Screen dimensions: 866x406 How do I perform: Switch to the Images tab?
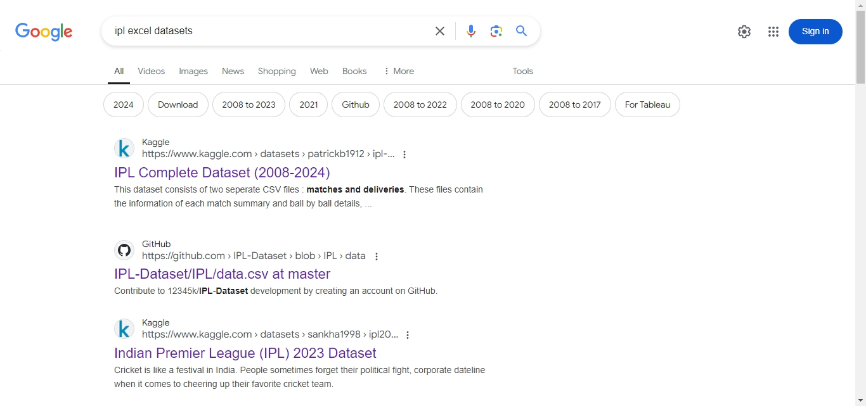(x=193, y=71)
